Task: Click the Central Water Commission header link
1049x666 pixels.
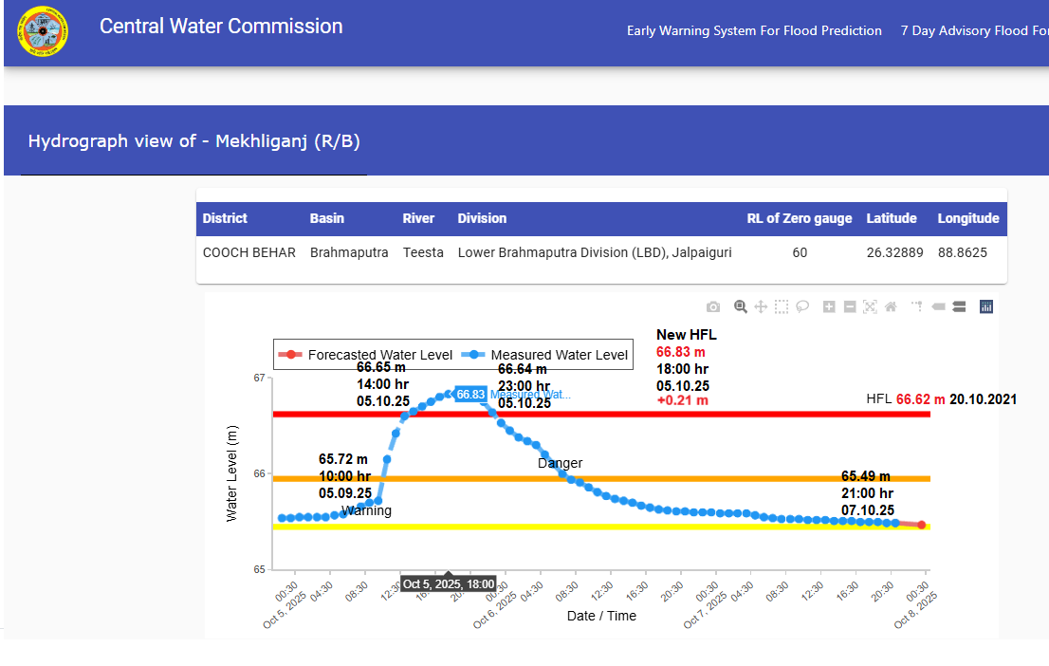Action: click(220, 27)
